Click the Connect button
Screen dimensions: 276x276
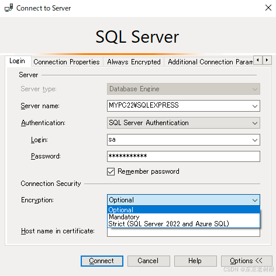click(102, 261)
